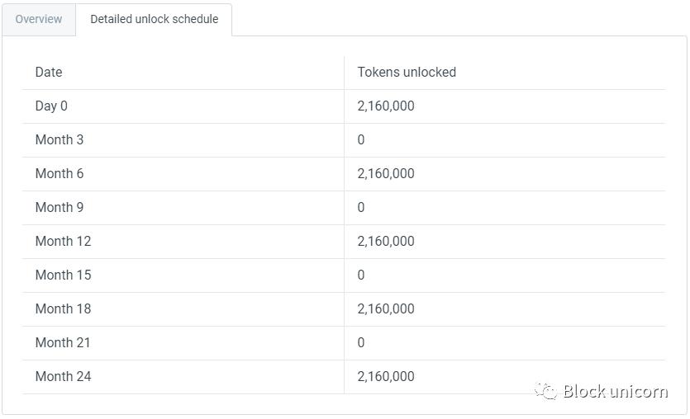
Task: Click the Date column header
Action: 49,73
